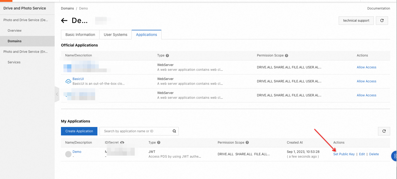Focus the application name or ID search field
The width and height of the screenshot is (397, 179).
(x=136, y=131)
